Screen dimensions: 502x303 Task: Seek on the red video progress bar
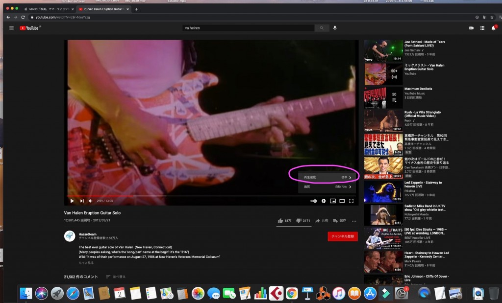(147, 195)
